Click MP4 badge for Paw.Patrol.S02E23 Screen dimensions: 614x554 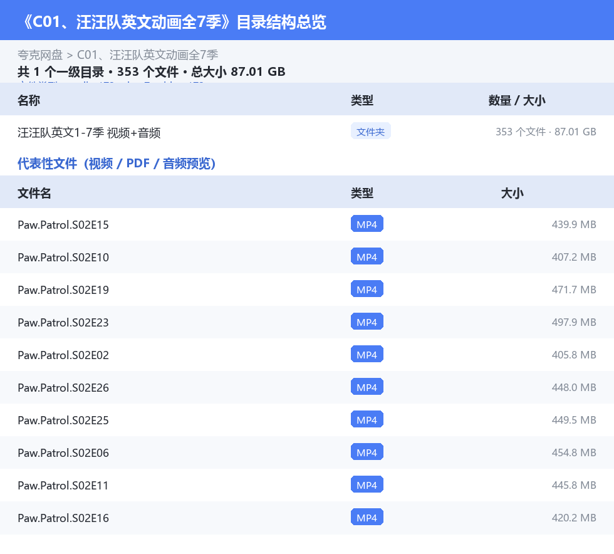[367, 321]
